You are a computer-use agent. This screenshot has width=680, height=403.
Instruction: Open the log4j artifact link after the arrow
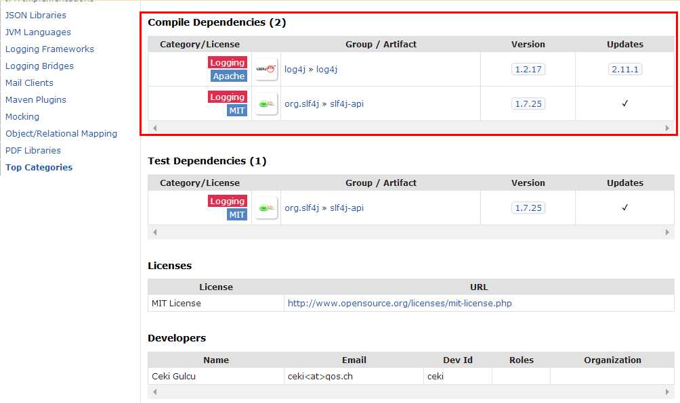(326, 69)
